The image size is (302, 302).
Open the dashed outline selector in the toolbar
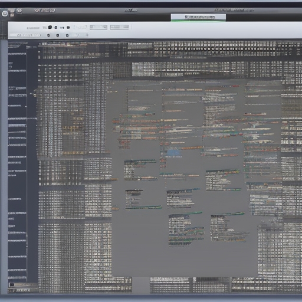(80, 27)
